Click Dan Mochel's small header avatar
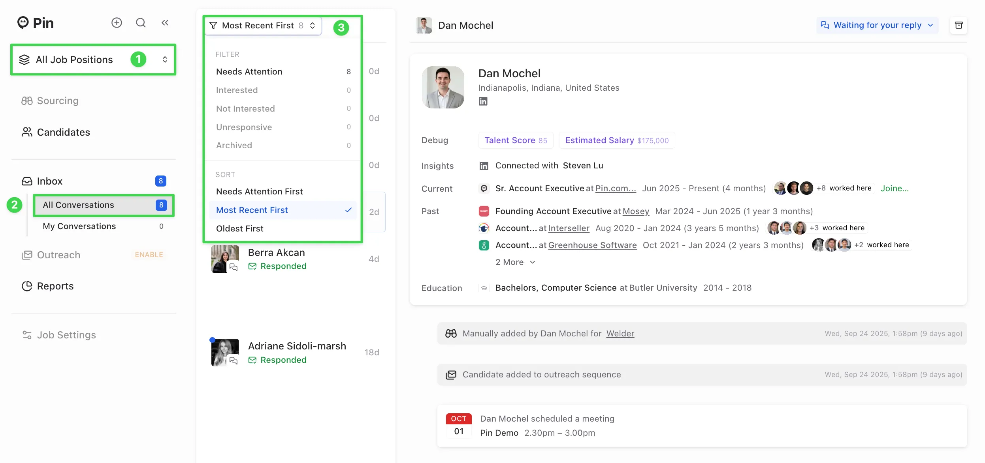The height and width of the screenshot is (463, 985). tap(424, 25)
